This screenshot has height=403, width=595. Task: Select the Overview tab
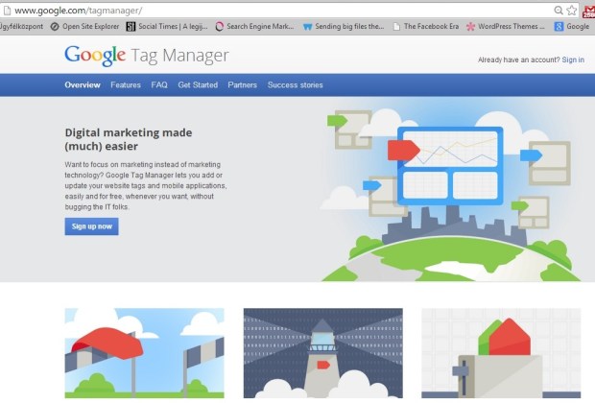(83, 85)
